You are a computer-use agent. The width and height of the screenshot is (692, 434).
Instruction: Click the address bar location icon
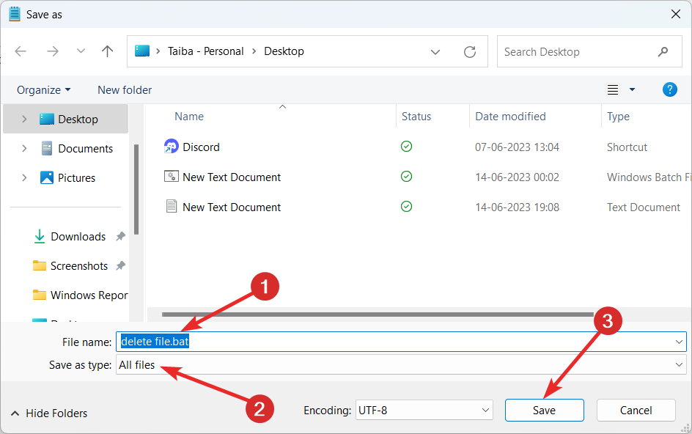[x=142, y=51]
